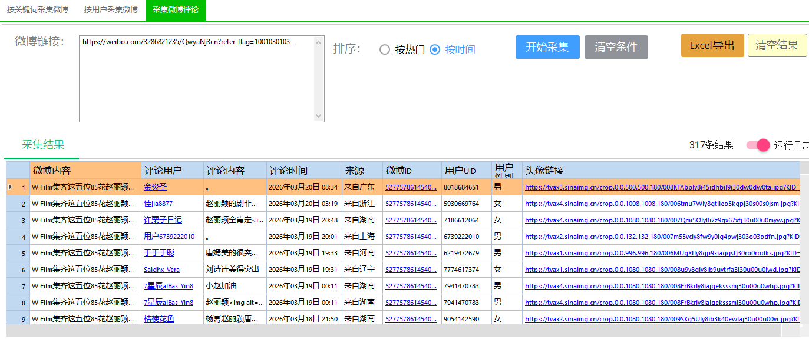Export results with Excel导出 button
The image size is (809, 339).
pos(712,45)
